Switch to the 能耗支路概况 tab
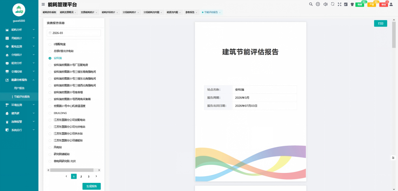The image size is (398, 191). 68,13
